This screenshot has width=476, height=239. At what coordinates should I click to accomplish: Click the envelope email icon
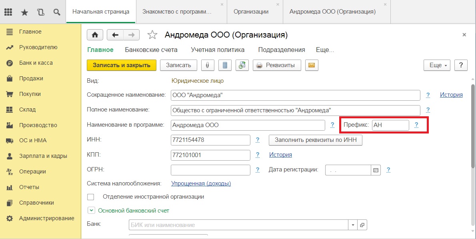[312, 65]
